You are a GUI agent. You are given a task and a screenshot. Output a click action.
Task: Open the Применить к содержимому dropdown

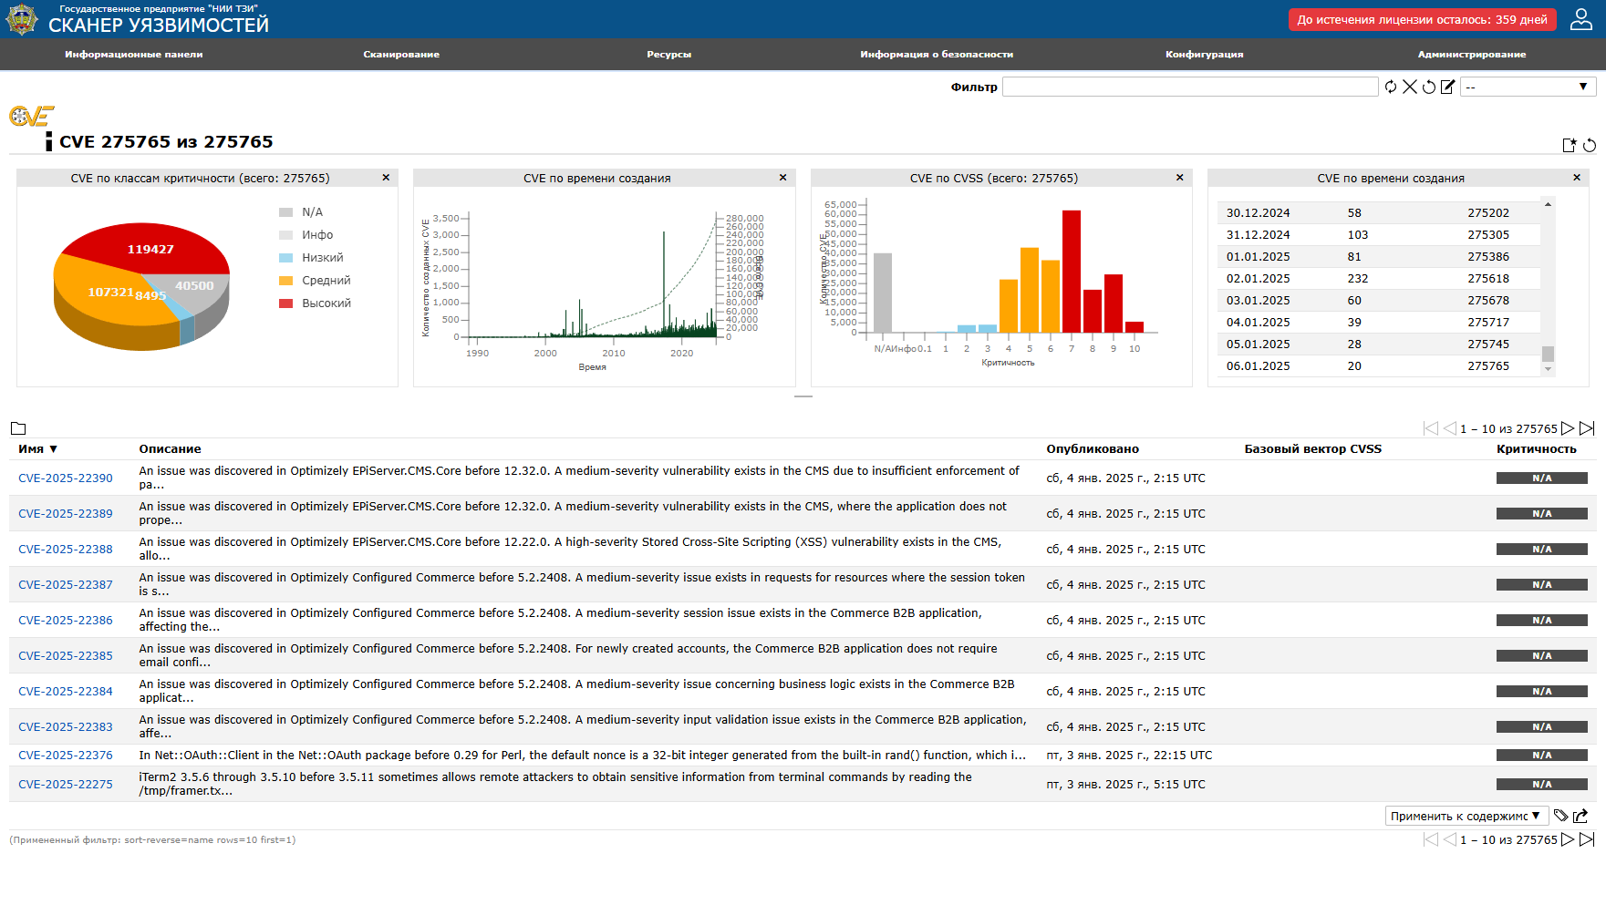point(1465,816)
